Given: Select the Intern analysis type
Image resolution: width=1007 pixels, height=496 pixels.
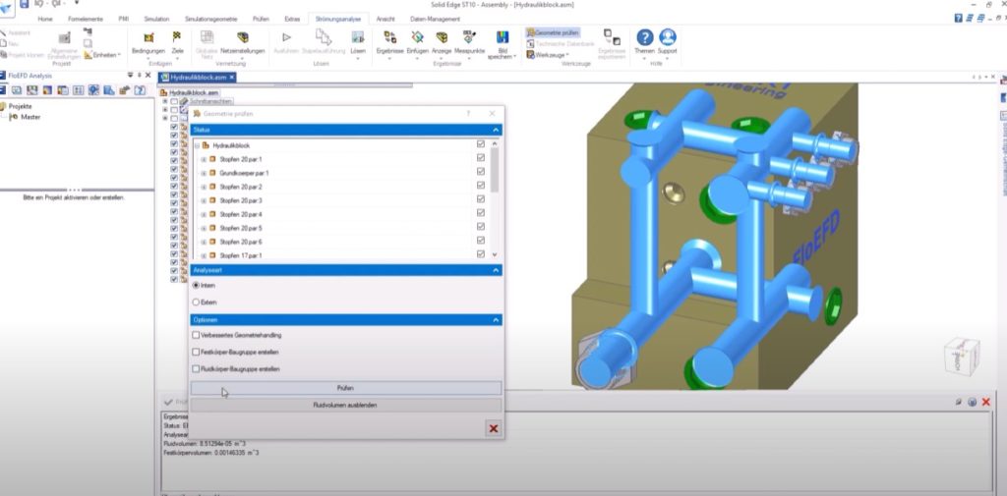Looking at the screenshot, I should (196, 285).
